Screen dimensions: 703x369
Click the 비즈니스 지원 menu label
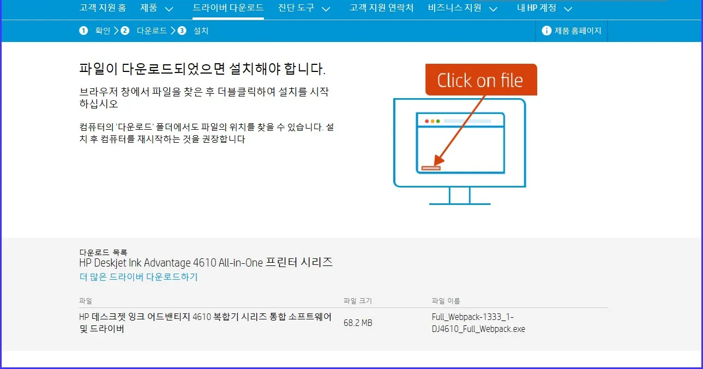click(455, 8)
